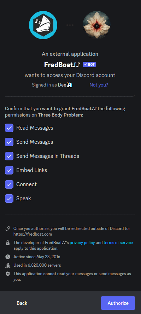141x314 pixels.
Task: Click the clock Active since icon
Action: [x=8, y=257]
